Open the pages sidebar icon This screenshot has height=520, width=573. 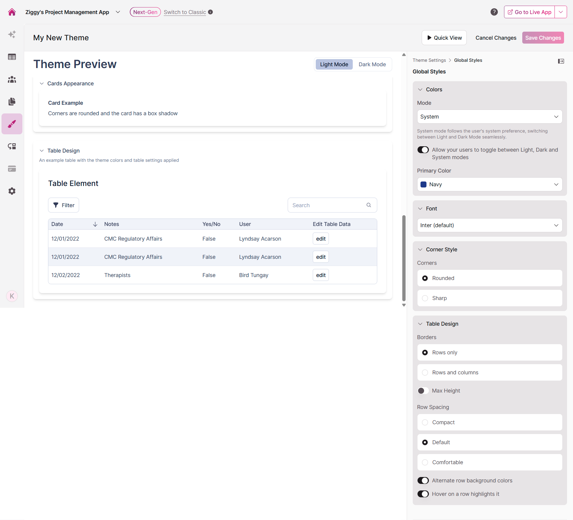coord(12,101)
